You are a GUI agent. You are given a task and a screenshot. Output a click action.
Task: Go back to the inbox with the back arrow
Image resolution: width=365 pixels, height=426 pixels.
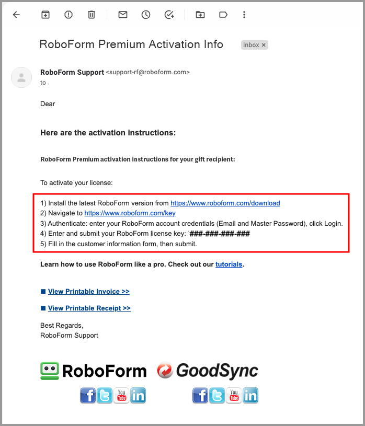(16, 15)
